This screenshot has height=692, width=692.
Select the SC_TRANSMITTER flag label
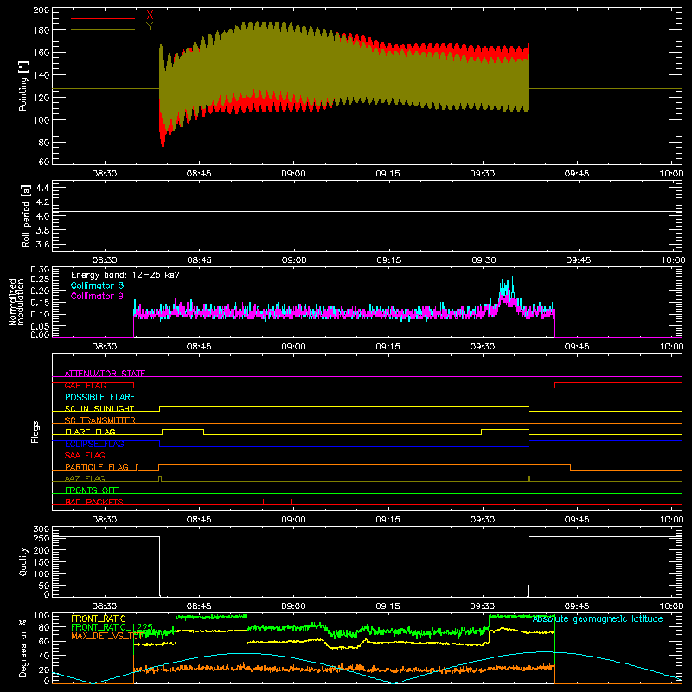[99, 420]
